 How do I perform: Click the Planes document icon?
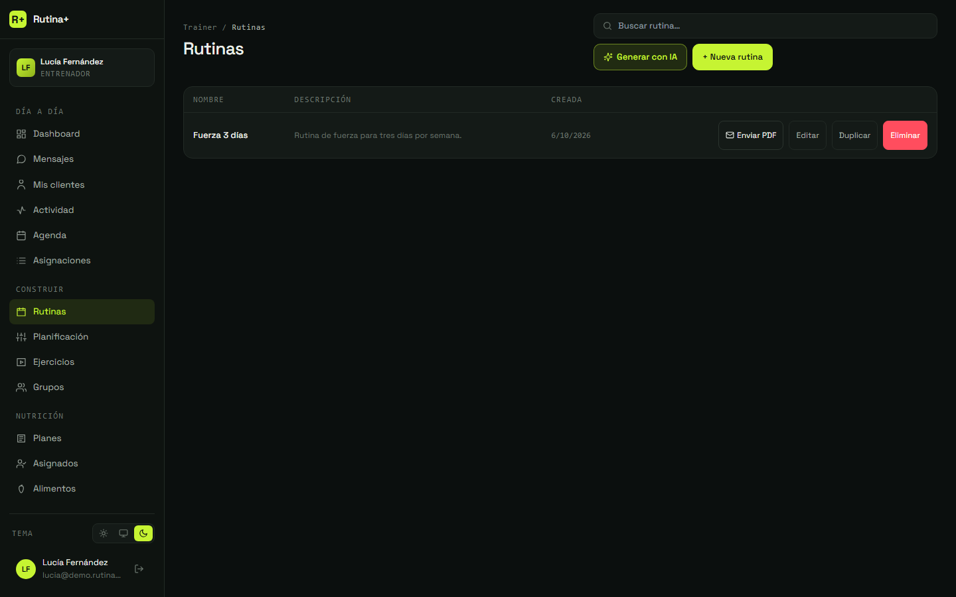21,438
